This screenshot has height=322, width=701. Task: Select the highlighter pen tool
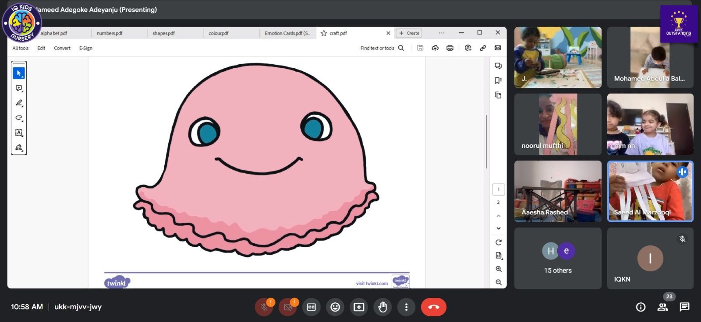click(19, 103)
